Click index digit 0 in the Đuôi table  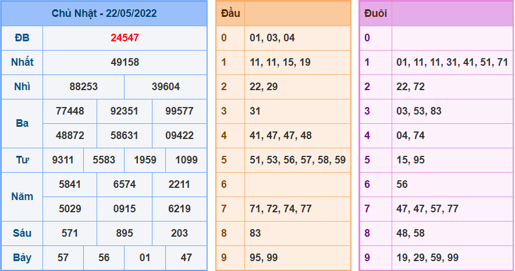coord(367,38)
